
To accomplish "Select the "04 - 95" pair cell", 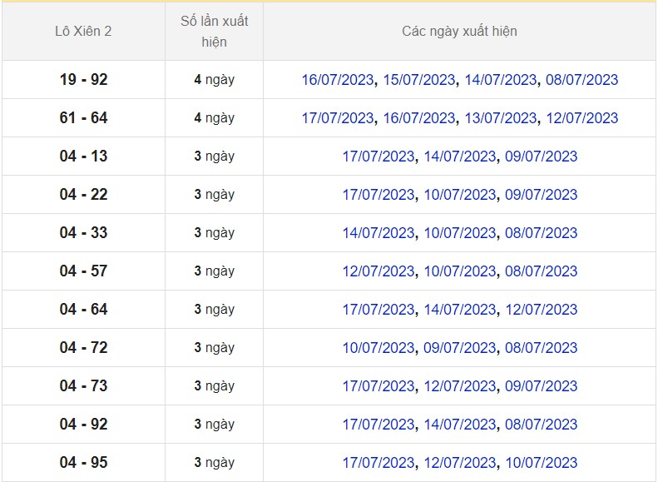I will [x=83, y=463].
